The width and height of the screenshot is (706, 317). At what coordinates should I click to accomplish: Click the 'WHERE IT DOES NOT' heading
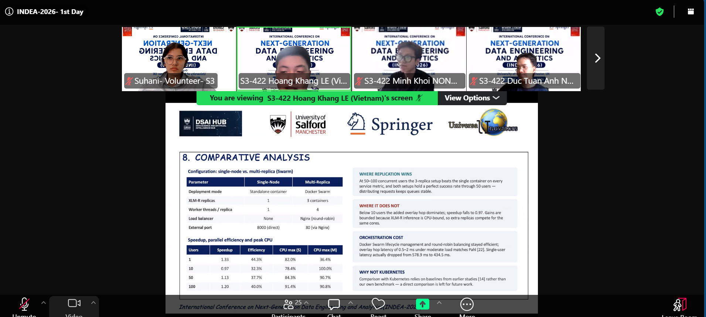[x=379, y=206]
